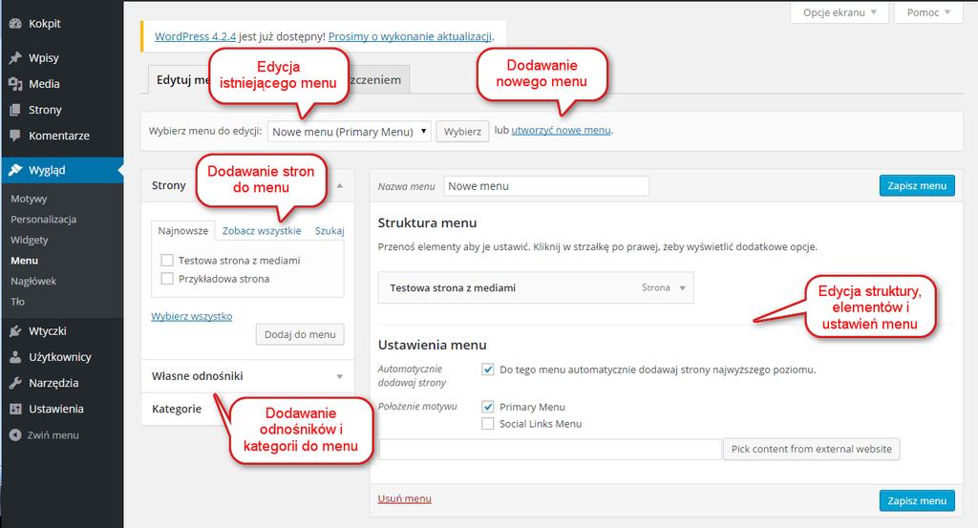978x528 pixels.
Task: Uncheck the Primary Menu location checkbox
Action: (x=488, y=407)
